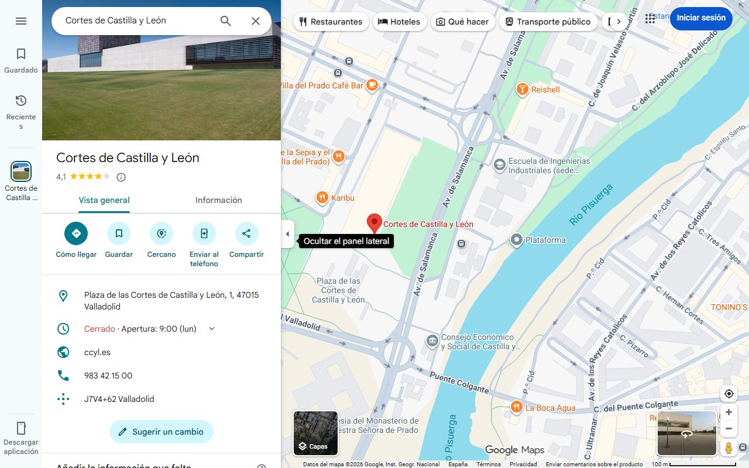The height and width of the screenshot is (468, 749).
Task: Share the place via Compartir icon
Action: [x=246, y=233]
